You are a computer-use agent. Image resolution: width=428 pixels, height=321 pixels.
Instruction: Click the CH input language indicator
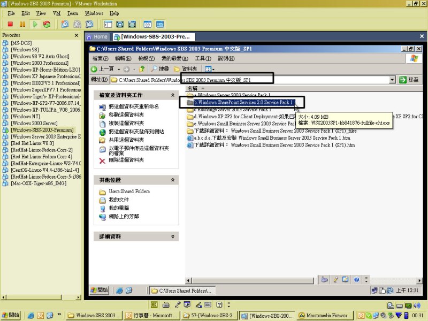pos(154,304)
